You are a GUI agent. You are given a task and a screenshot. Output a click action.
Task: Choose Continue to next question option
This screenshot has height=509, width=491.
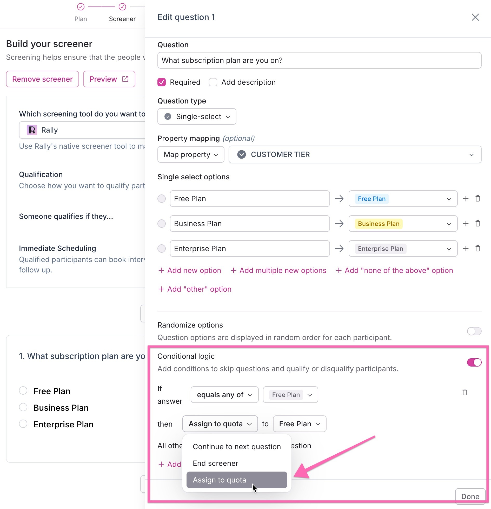pos(237,447)
